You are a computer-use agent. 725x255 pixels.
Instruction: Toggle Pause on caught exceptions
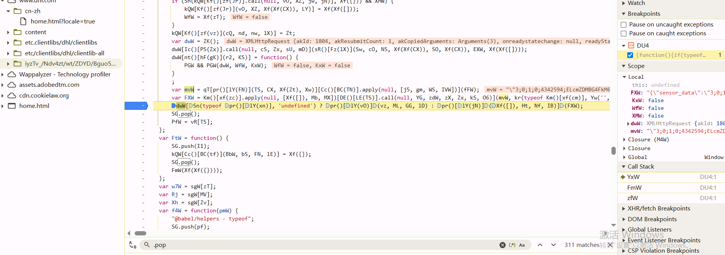(624, 33)
